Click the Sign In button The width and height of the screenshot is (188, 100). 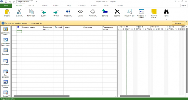coord(184,5)
